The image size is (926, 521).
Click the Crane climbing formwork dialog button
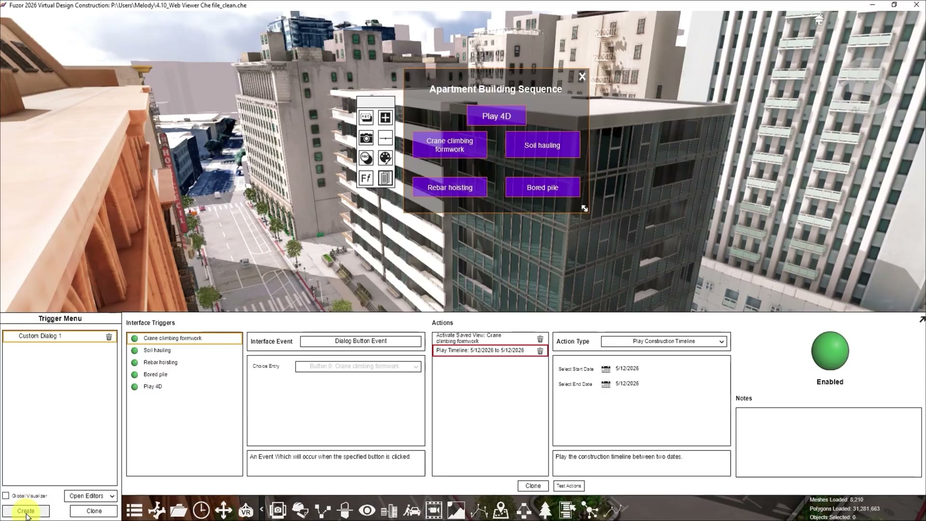[449, 145]
